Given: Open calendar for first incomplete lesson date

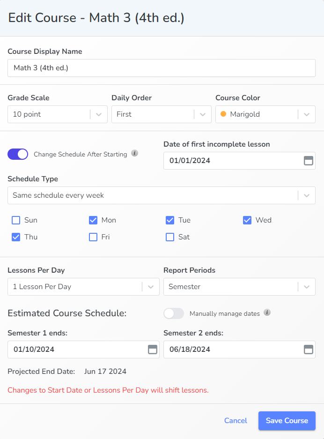Looking at the screenshot, I should click(x=309, y=161).
